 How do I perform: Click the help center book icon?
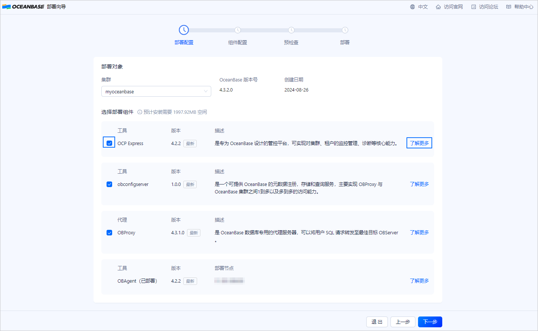click(x=509, y=7)
